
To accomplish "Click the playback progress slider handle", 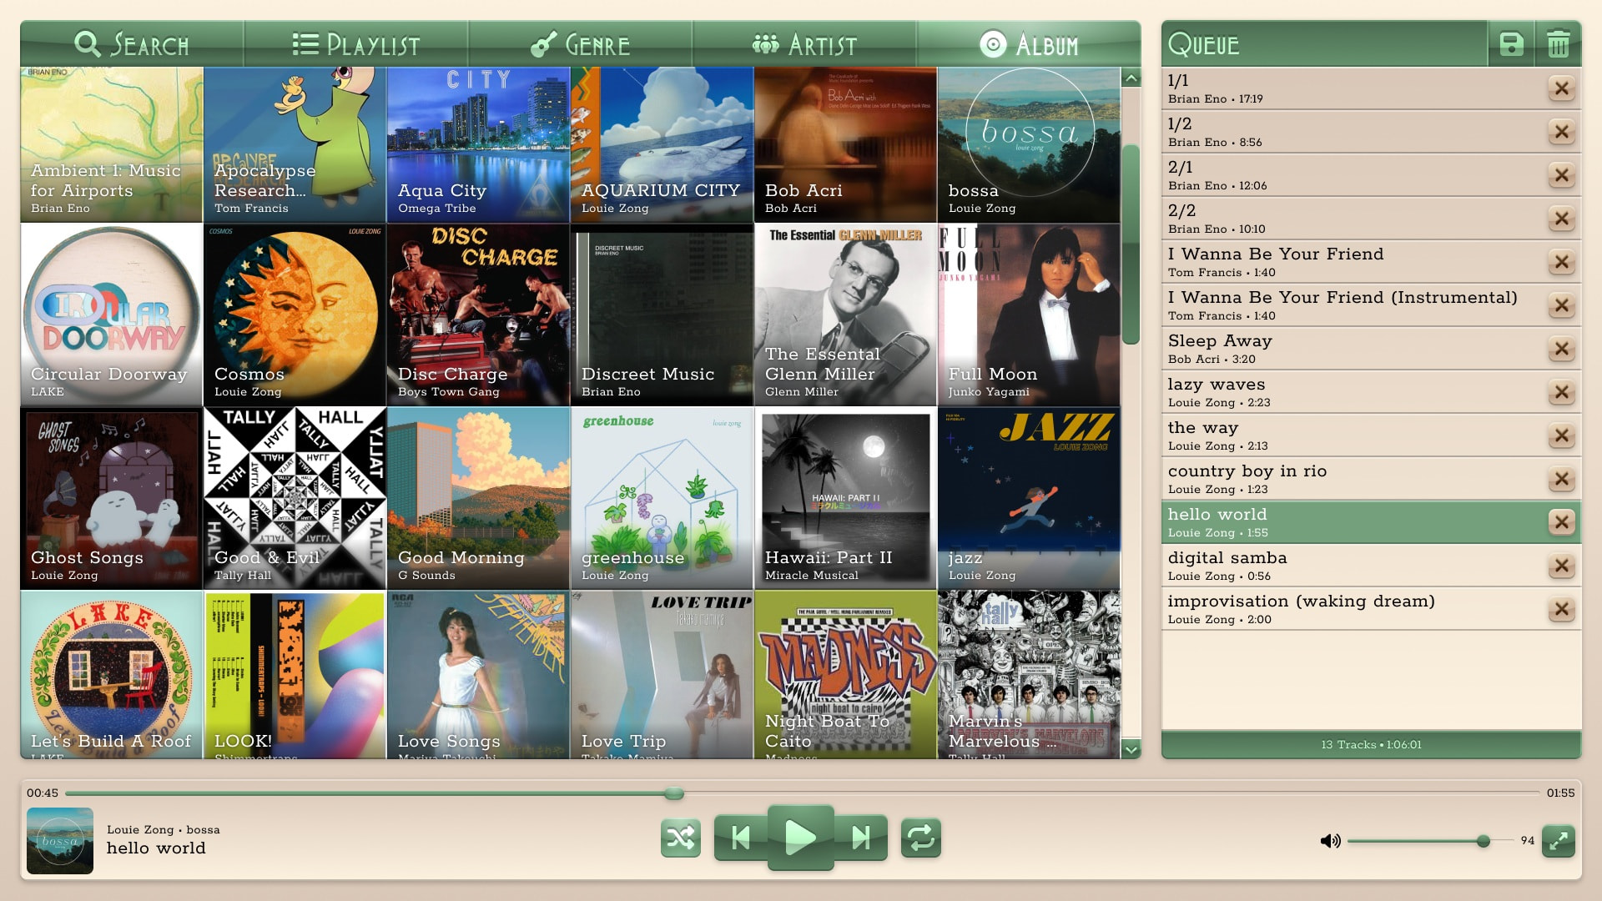I will [674, 793].
